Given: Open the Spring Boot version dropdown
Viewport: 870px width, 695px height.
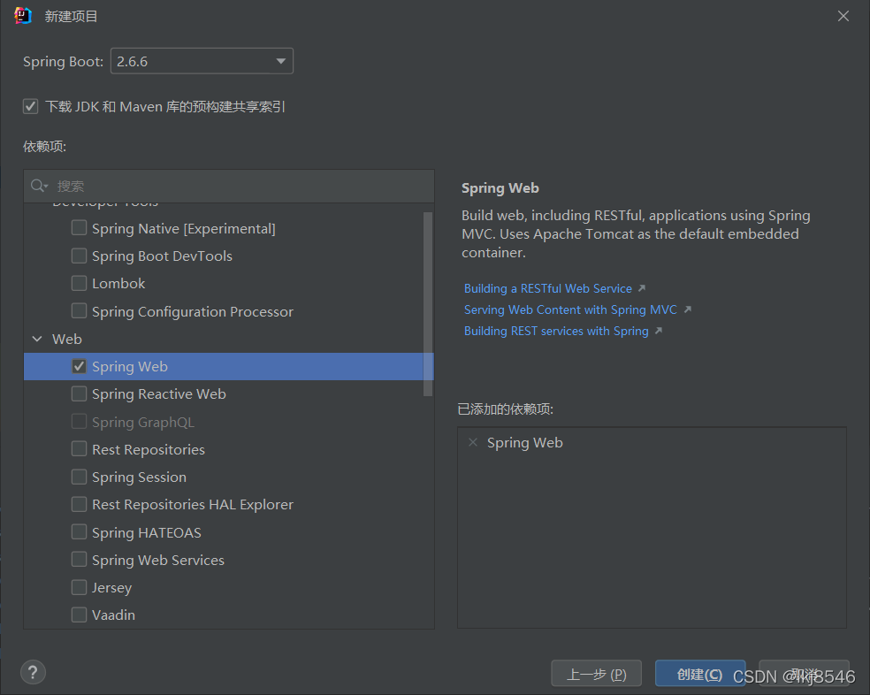Looking at the screenshot, I should point(280,61).
